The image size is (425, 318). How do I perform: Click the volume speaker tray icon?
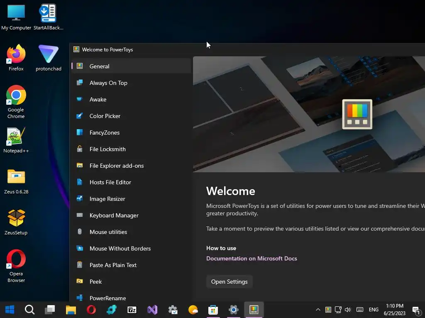[x=348, y=310]
